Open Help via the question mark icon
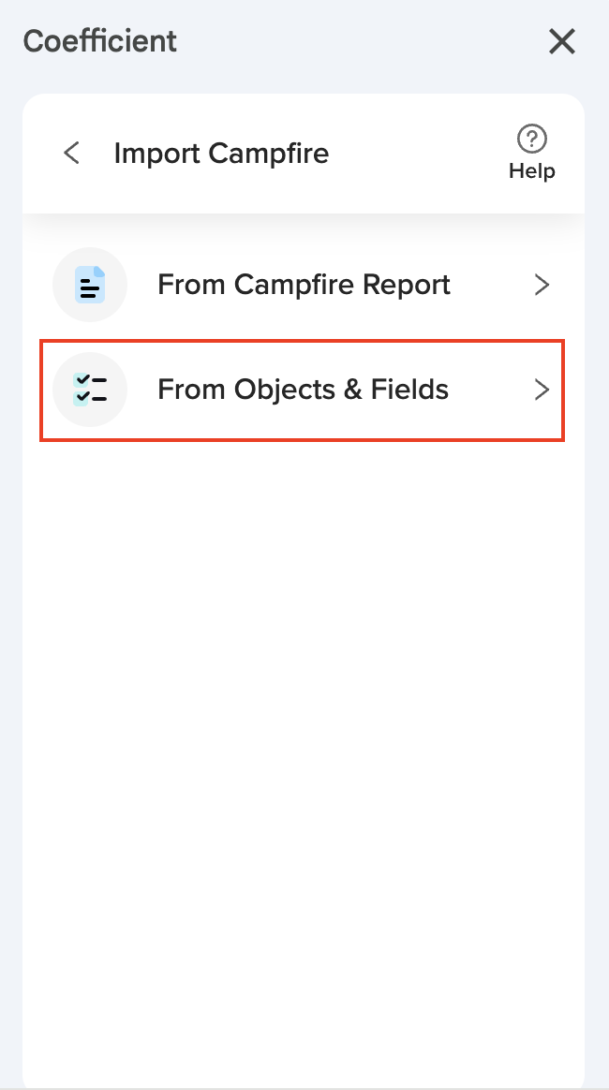This screenshot has width=609, height=1090. [x=532, y=140]
